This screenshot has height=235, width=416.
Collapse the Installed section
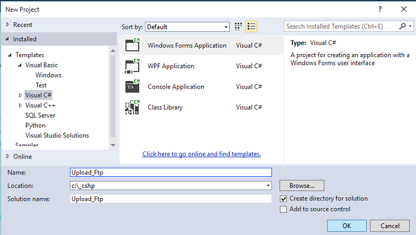(8, 39)
